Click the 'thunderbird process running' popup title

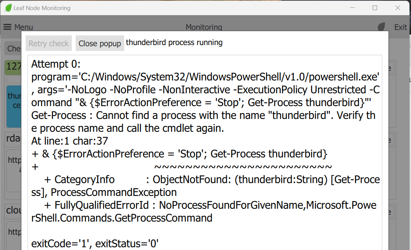[x=174, y=42]
